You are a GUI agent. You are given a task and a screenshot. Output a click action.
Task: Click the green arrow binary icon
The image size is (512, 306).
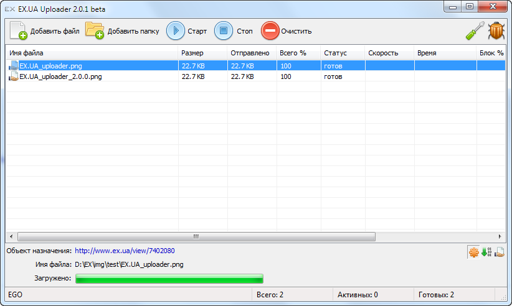click(486, 252)
